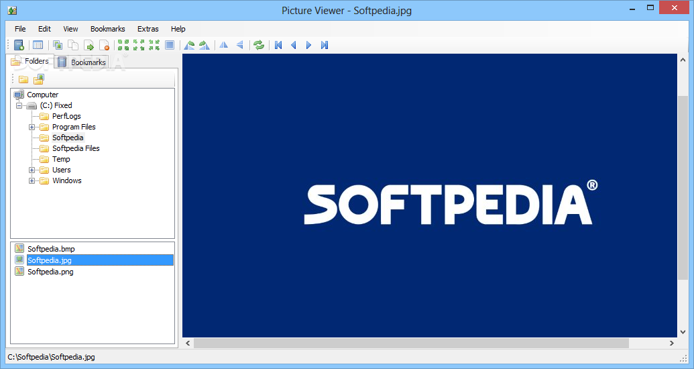This screenshot has width=694, height=369.
Task: Switch to the Bookmarks tab
Action: pyautogui.click(x=82, y=62)
